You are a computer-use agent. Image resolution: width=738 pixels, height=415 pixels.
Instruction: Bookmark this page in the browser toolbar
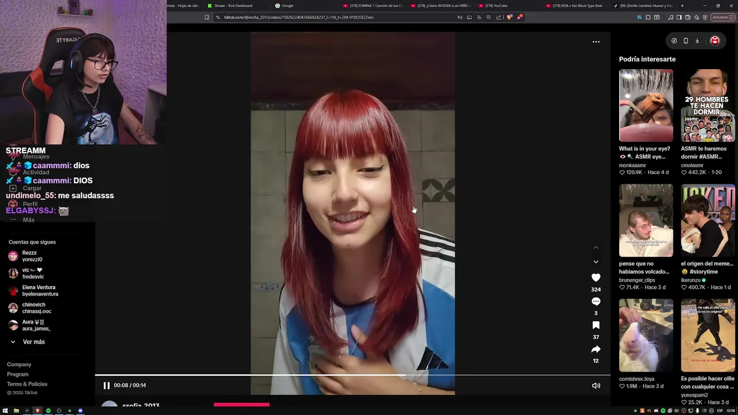(x=206, y=17)
